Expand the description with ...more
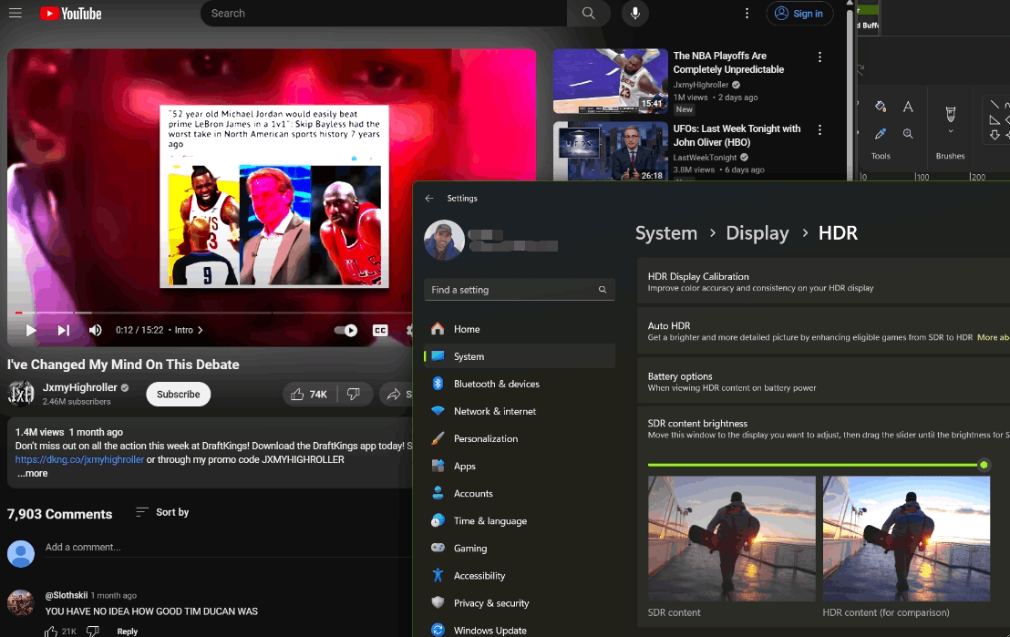This screenshot has width=1010, height=637. point(32,473)
